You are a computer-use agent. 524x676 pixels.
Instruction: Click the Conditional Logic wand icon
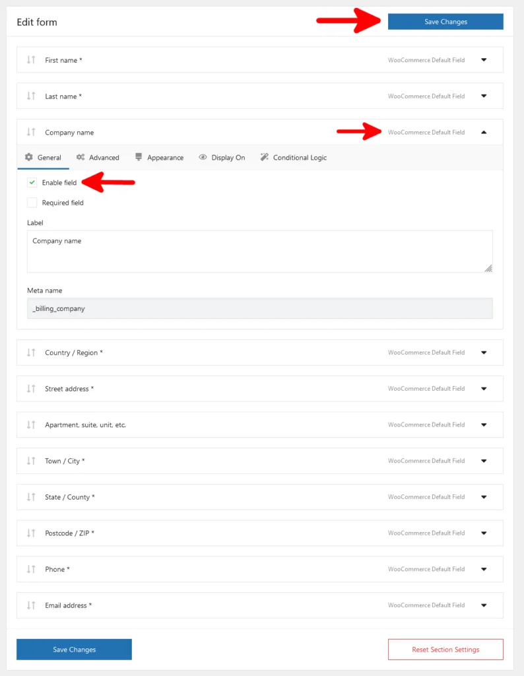coord(264,157)
